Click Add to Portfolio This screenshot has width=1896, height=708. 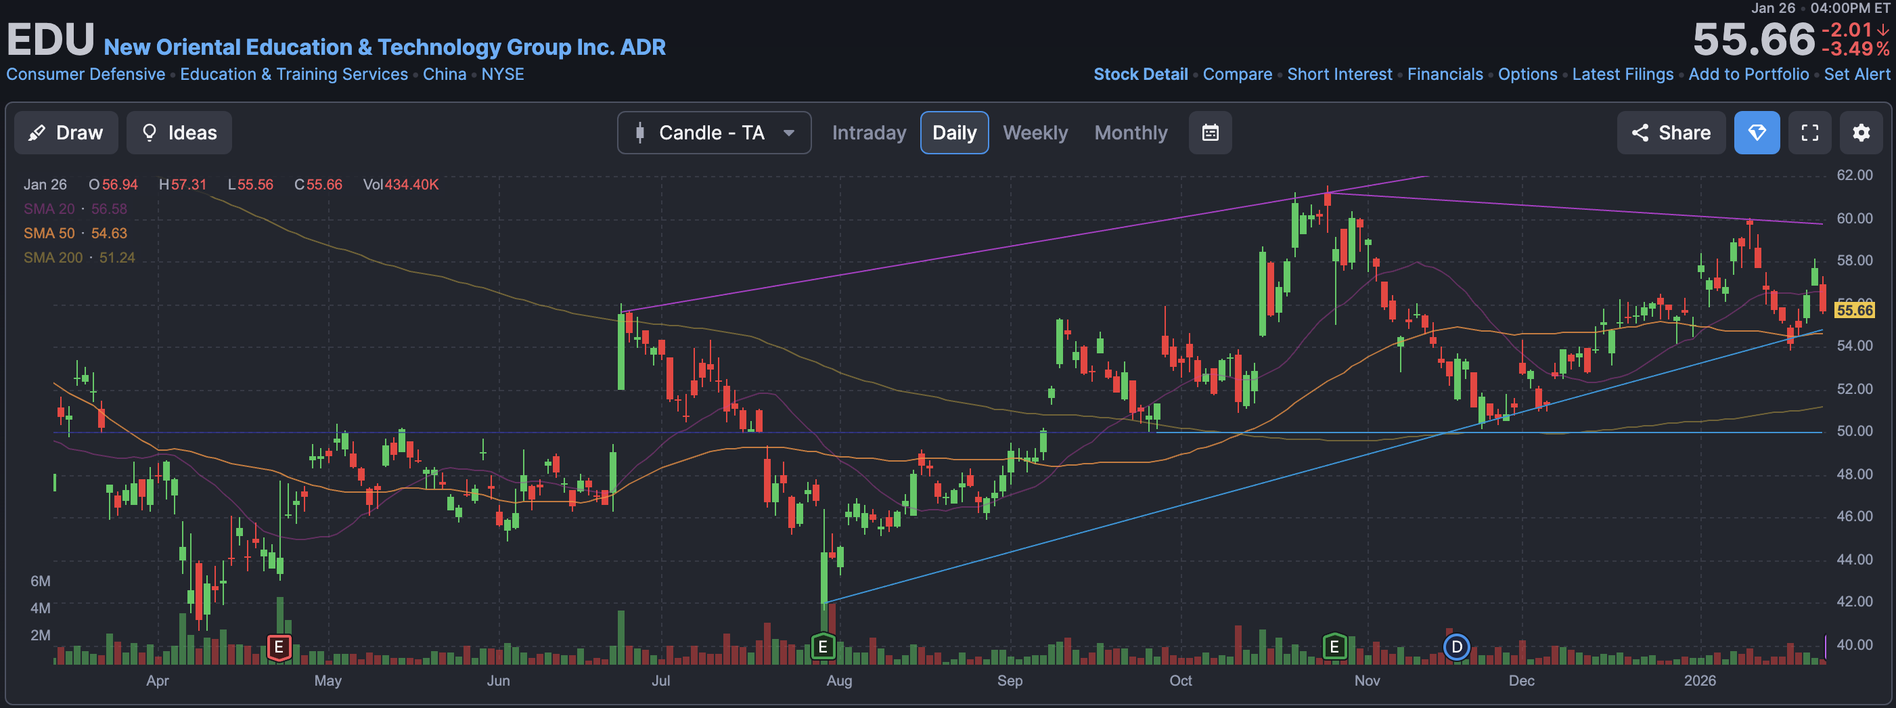click(x=1748, y=74)
